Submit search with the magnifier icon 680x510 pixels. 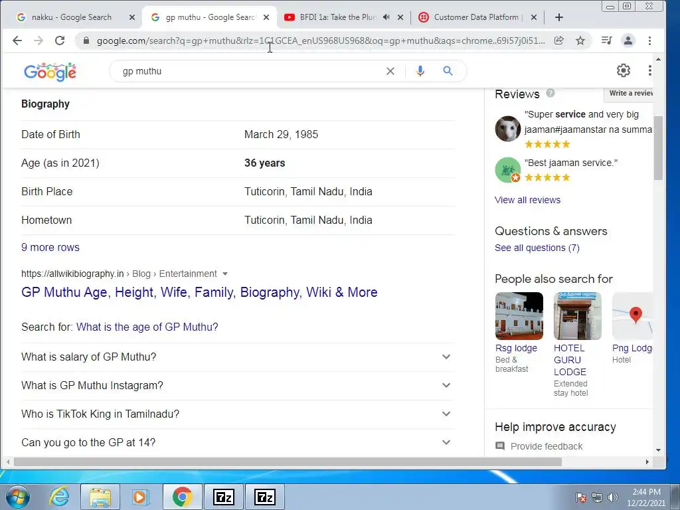coord(448,71)
